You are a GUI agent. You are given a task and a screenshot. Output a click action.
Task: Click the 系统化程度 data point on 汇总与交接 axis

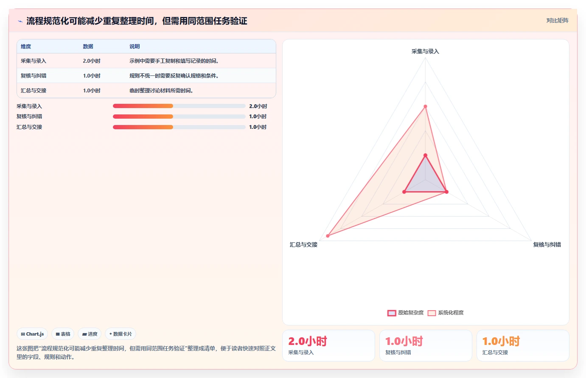tap(328, 236)
